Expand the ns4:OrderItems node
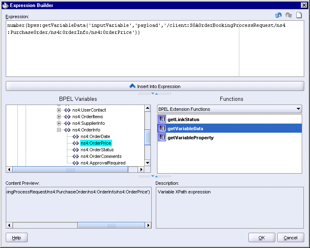This screenshot has height=248, width=310. (x=59, y=117)
